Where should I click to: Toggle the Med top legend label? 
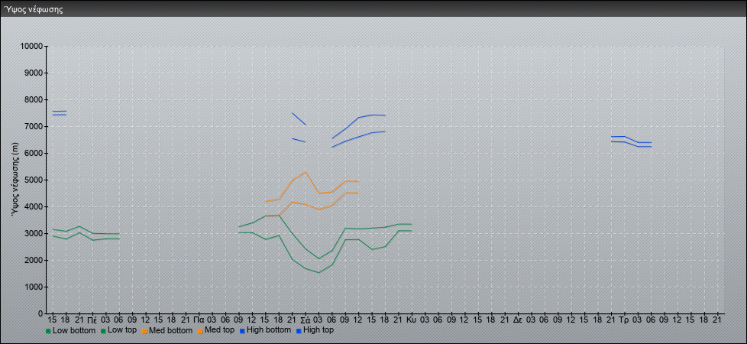[x=219, y=330]
